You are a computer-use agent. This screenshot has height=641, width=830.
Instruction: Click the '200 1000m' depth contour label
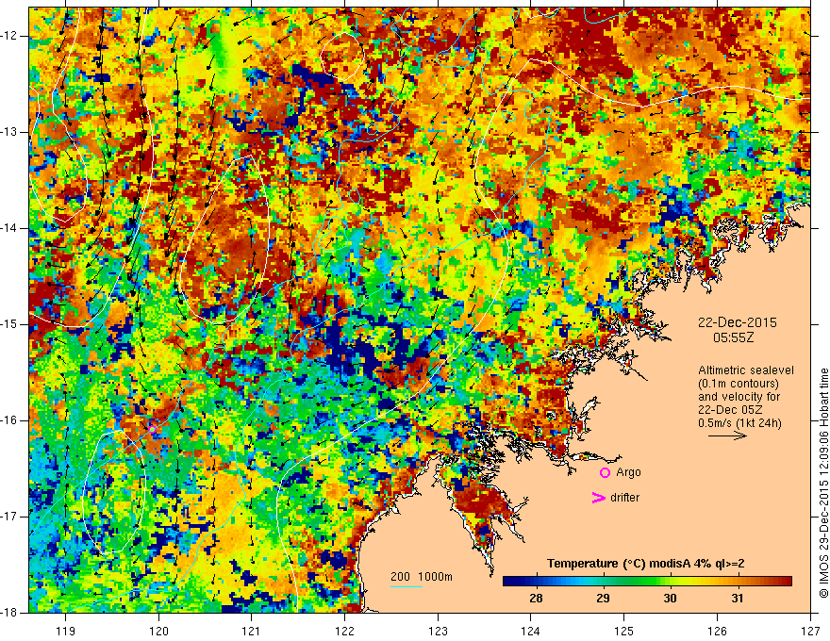click(422, 577)
